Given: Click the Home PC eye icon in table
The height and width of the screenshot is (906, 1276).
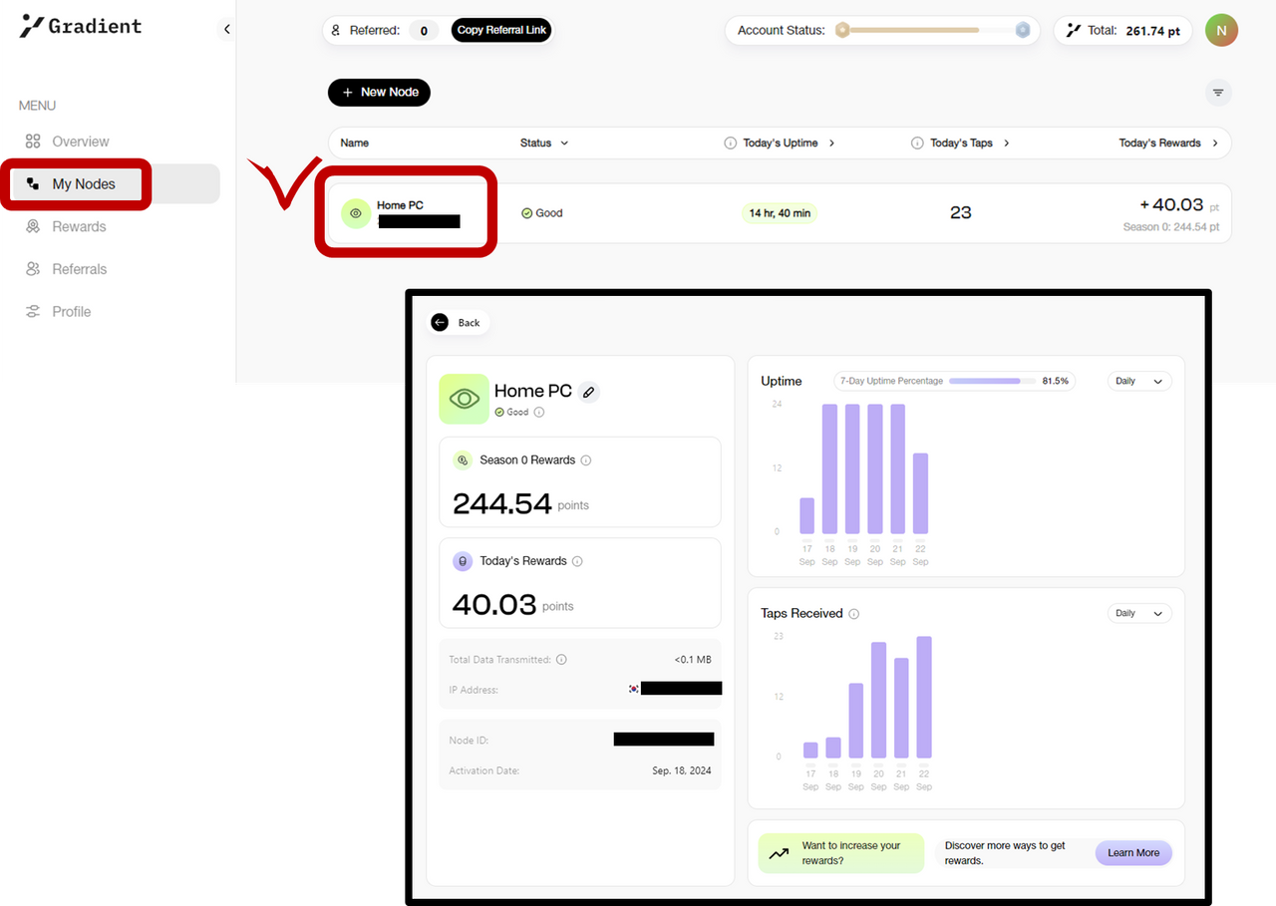Looking at the screenshot, I should 356,213.
